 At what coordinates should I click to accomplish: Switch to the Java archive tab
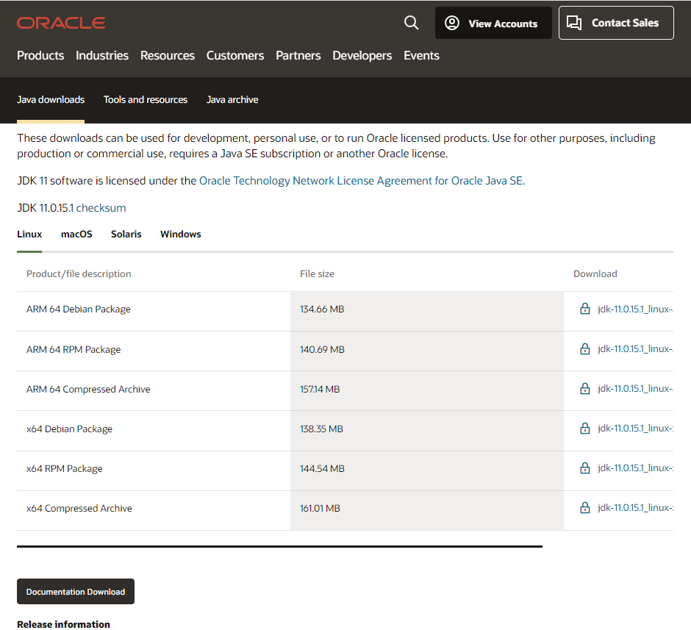(232, 99)
